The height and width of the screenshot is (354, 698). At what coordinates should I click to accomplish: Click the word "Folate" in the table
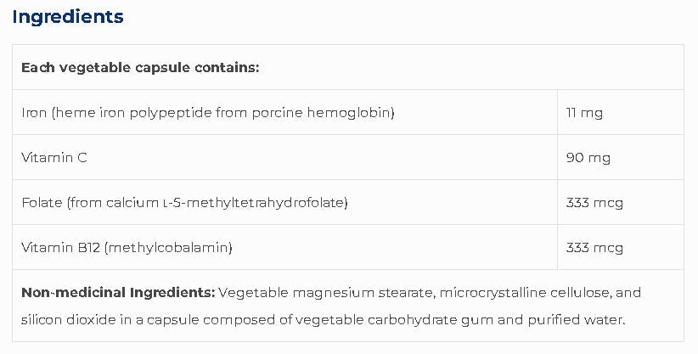40,202
